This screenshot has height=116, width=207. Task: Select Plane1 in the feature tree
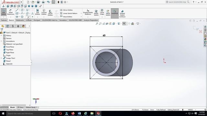7,61
